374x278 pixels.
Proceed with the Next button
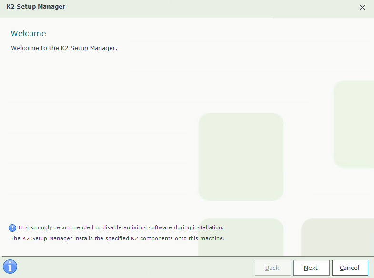(x=311, y=268)
